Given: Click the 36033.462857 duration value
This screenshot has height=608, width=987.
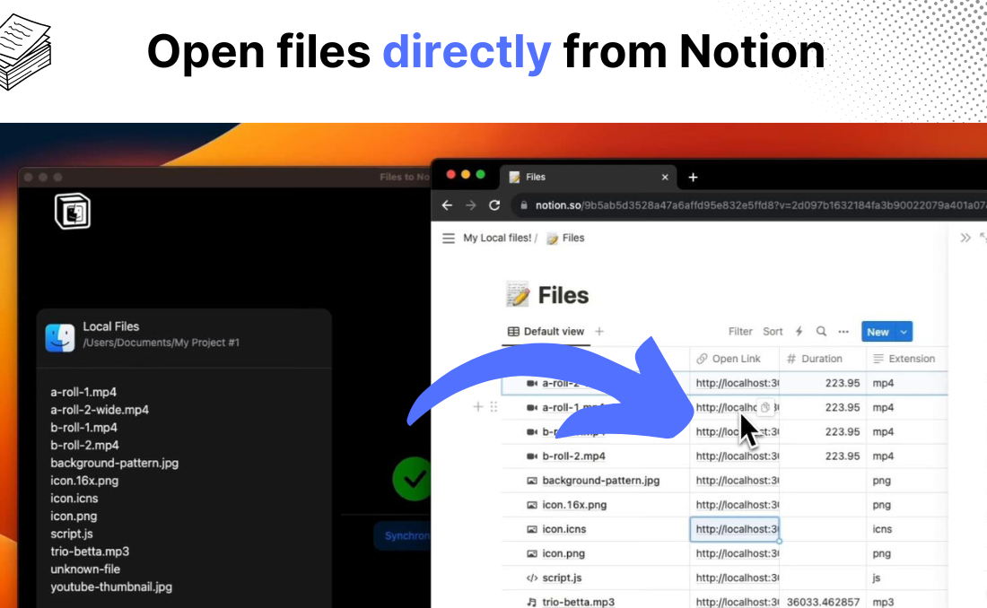Looking at the screenshot, I should [x=823, y=603].
